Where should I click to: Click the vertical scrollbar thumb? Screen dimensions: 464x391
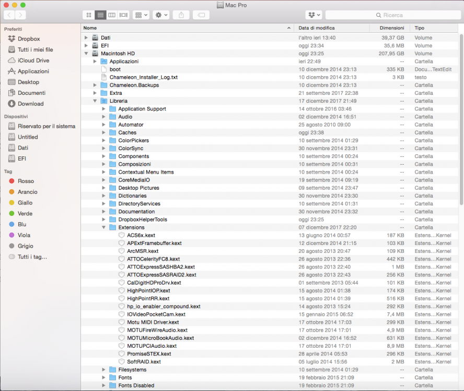click(461, 119)
